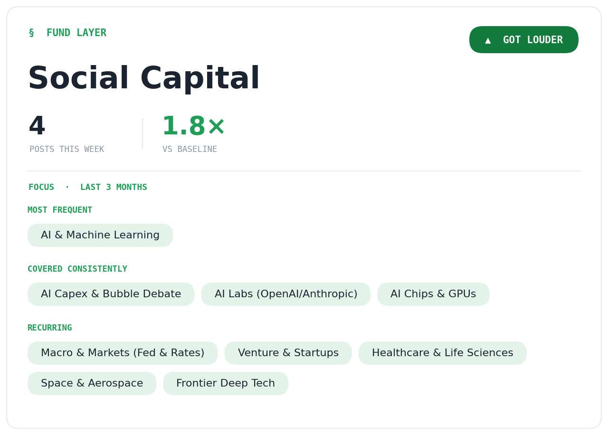
Task: Select the AI Chips & GPUs tag
Action: (x=433, y=294)
